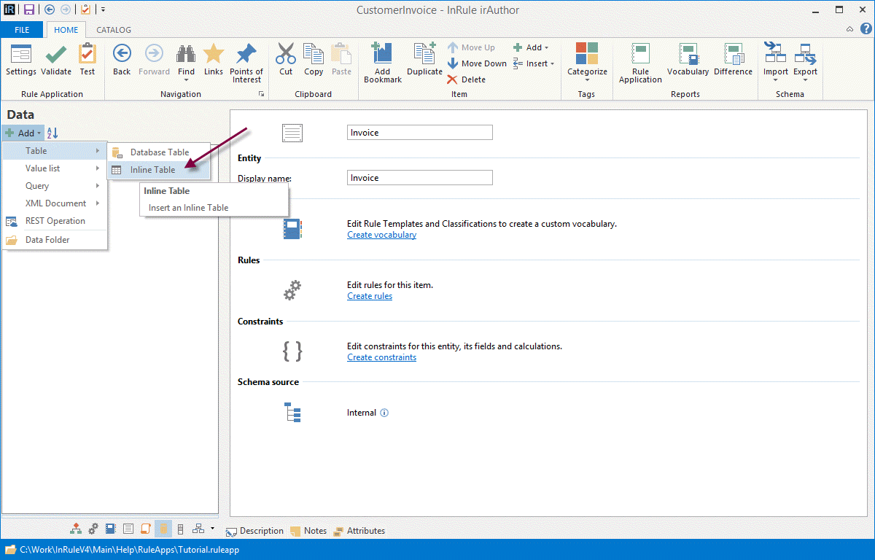875x560 pixels.
Task: Click the Display name input field
Action: pyautogui.click(x=419, y=178)
